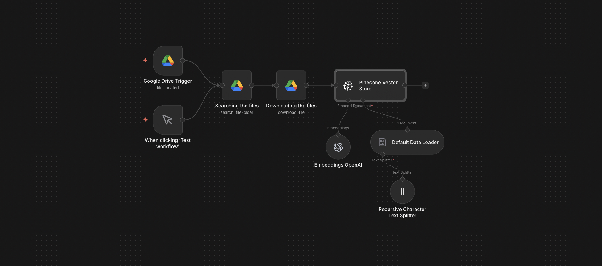The height and width of the screenshot is (266, 602).
Task: Open the 'Downloading the files' Drive node
Action: [291, 85]
